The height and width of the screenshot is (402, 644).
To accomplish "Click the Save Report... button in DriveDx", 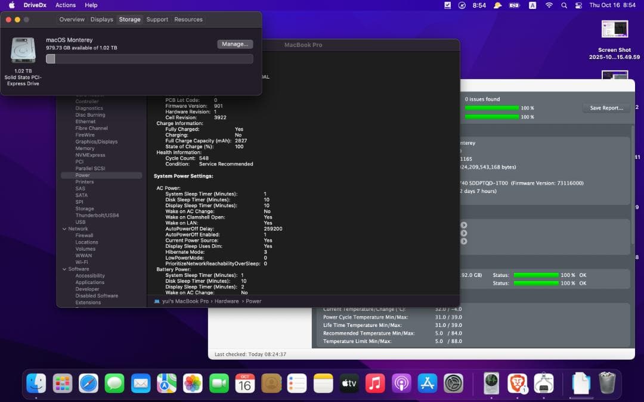I will (x=606, y=108).
